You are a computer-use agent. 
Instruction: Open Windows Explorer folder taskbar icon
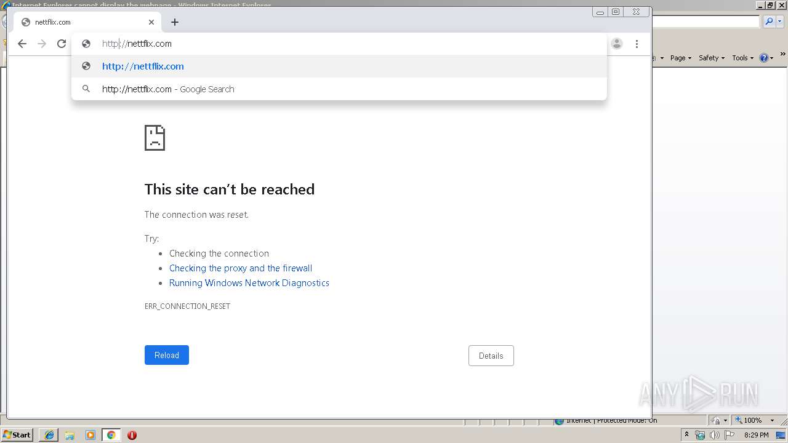pos(70,435)
